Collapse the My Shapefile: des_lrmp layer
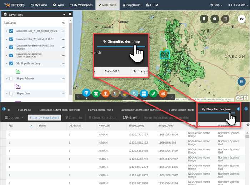 6,64
